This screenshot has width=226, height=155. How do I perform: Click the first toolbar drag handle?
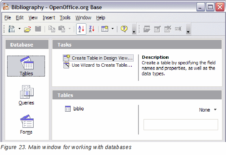[4, 29]
